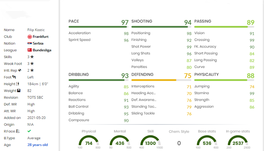Click the PACE stat progress bar

click(x=98, y=27)
